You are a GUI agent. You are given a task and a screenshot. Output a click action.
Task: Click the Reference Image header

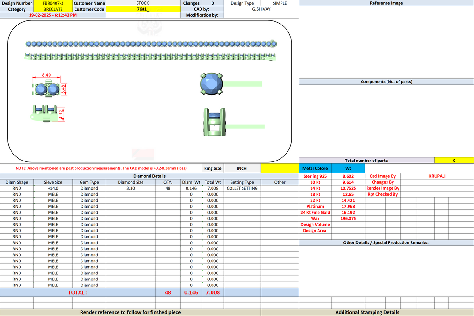point(387,3)
